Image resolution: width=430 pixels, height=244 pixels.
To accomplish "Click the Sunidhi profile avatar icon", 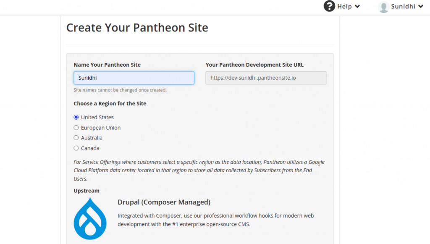I will (x=383, y=6).
